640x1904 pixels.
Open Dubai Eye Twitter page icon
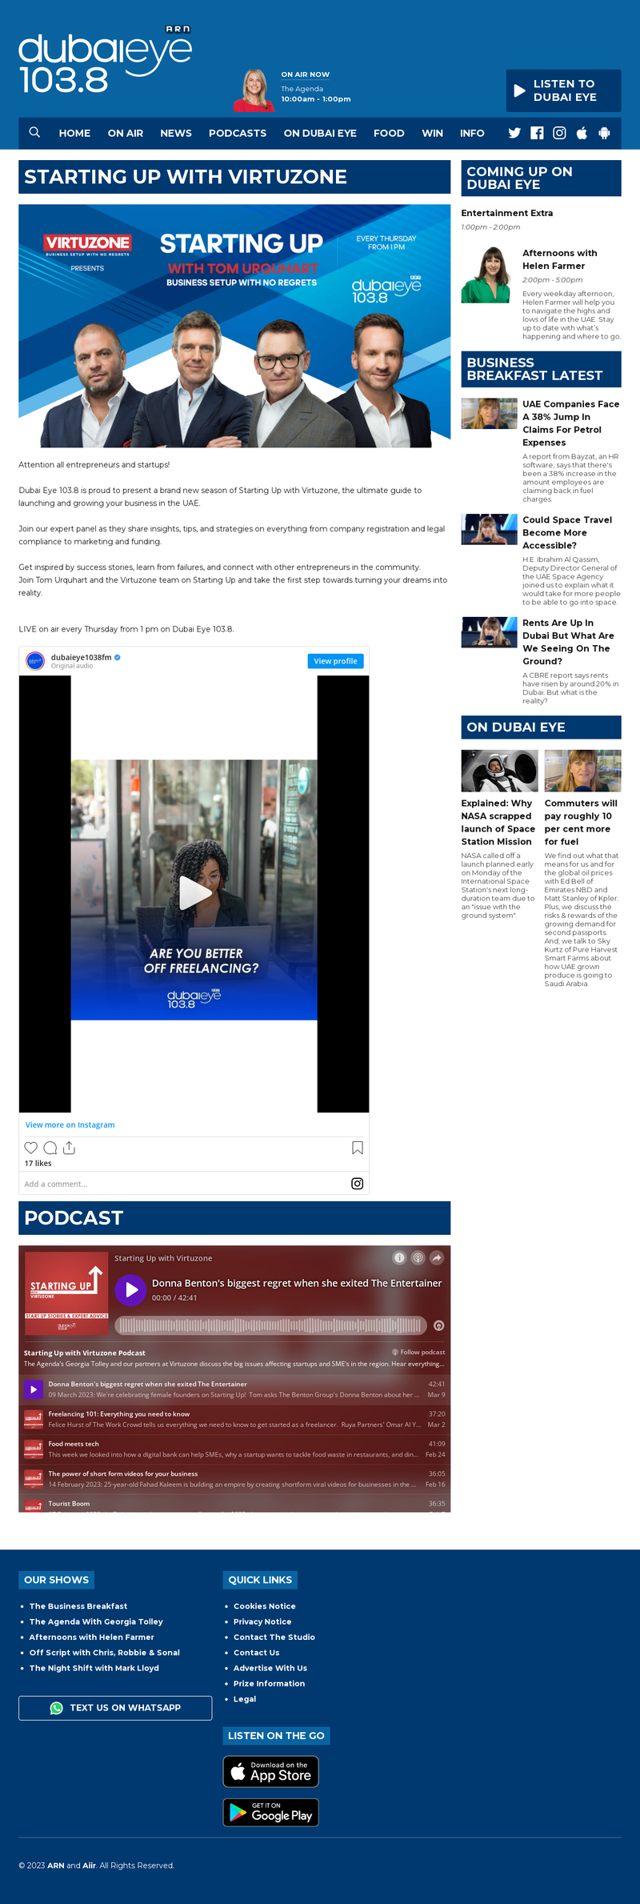[514, 133]
